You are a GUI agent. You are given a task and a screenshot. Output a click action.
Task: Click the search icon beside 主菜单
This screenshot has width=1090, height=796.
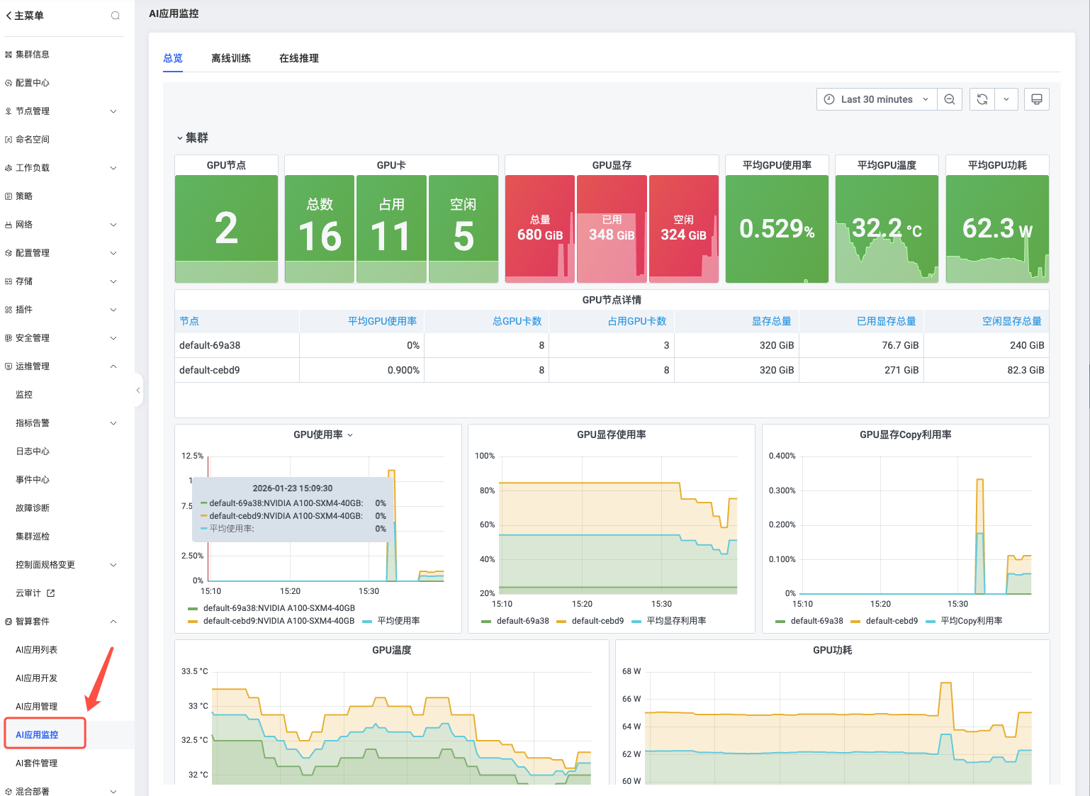(115, 16)
